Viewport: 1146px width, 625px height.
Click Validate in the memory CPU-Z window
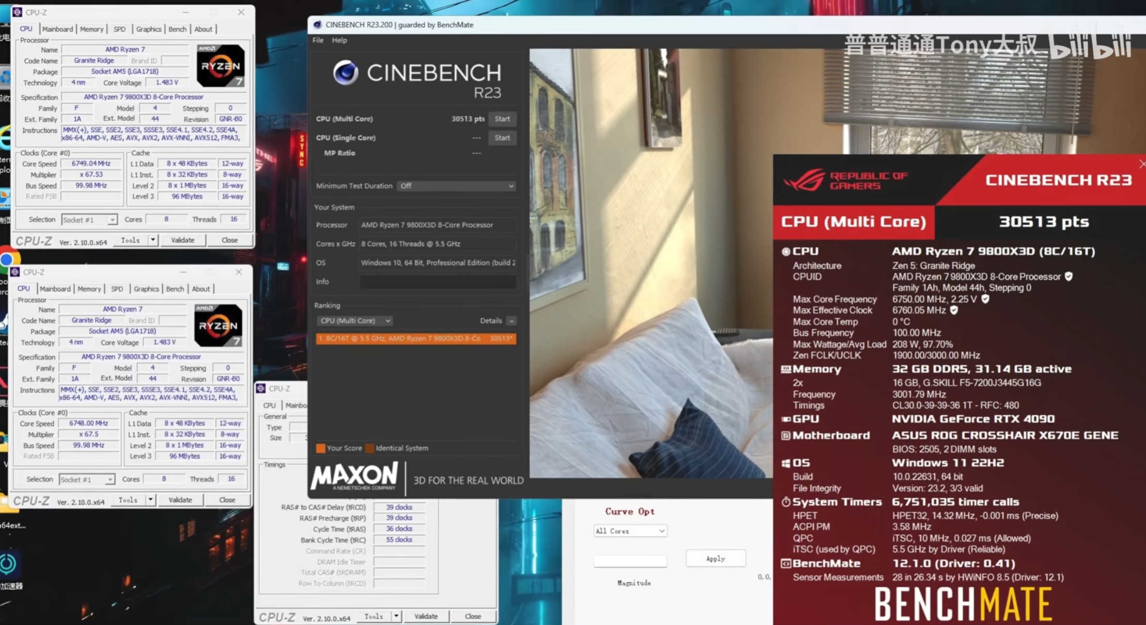click(426, 616)
